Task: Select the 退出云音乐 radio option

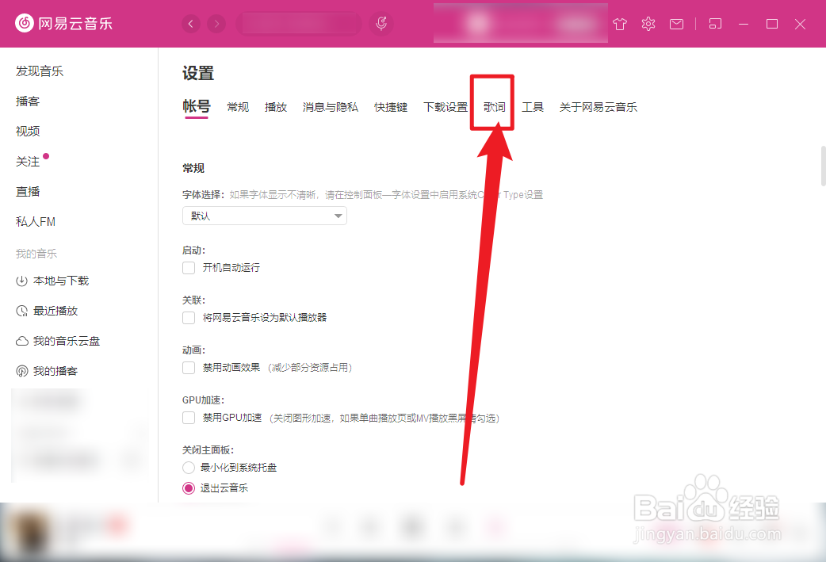Action: click(x=189, y=488)
